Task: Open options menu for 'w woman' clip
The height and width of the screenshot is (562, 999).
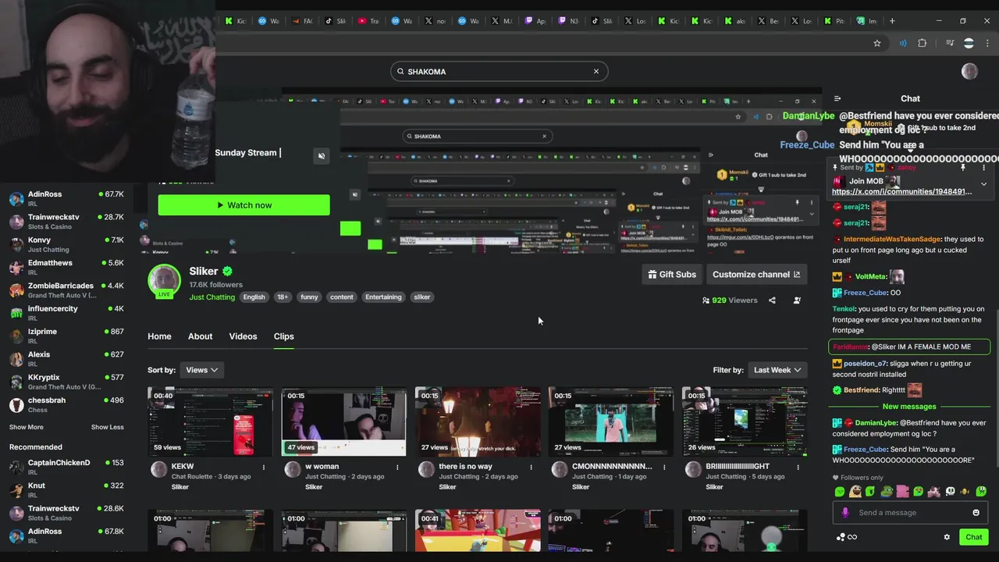Action: (397, 468)
